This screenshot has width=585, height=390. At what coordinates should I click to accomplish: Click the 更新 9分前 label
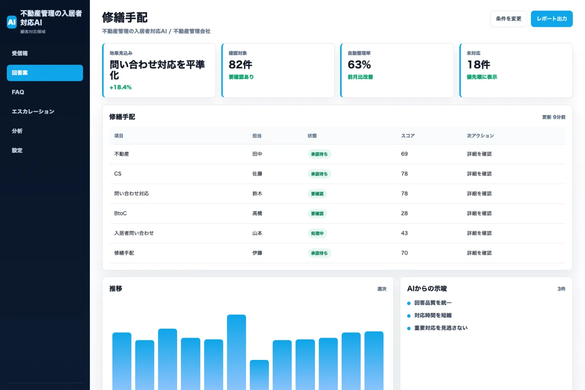[x=553, y=117]
